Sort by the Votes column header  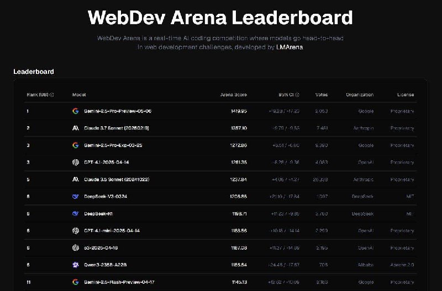[322, 95]
